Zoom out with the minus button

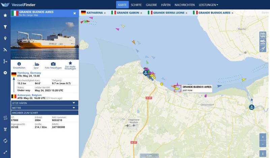pos(263,144)
